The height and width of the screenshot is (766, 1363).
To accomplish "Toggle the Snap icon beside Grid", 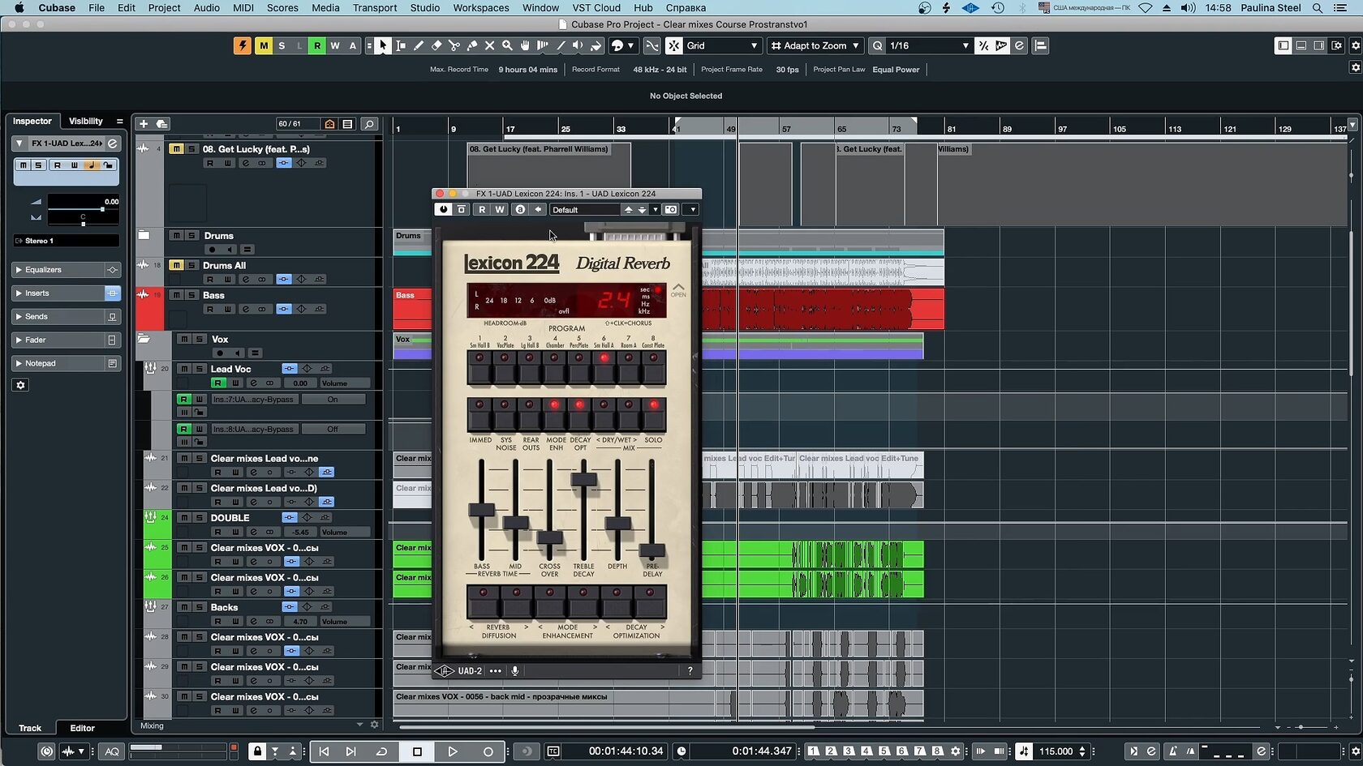I will coord(674,45).
